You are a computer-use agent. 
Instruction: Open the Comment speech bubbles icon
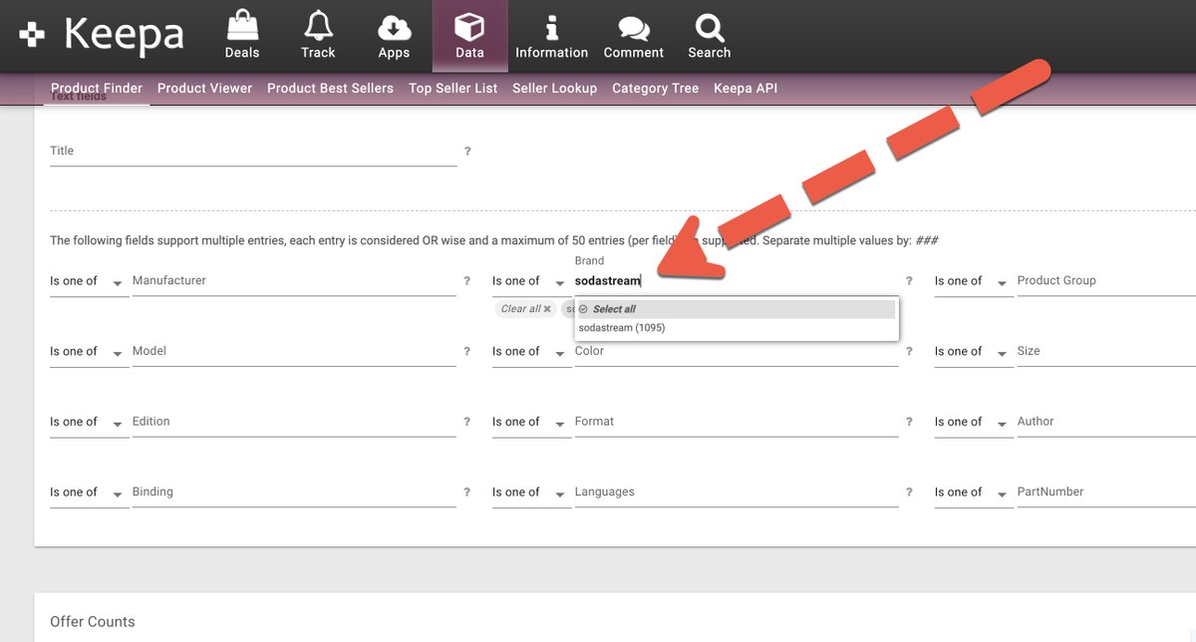point(633,29)
